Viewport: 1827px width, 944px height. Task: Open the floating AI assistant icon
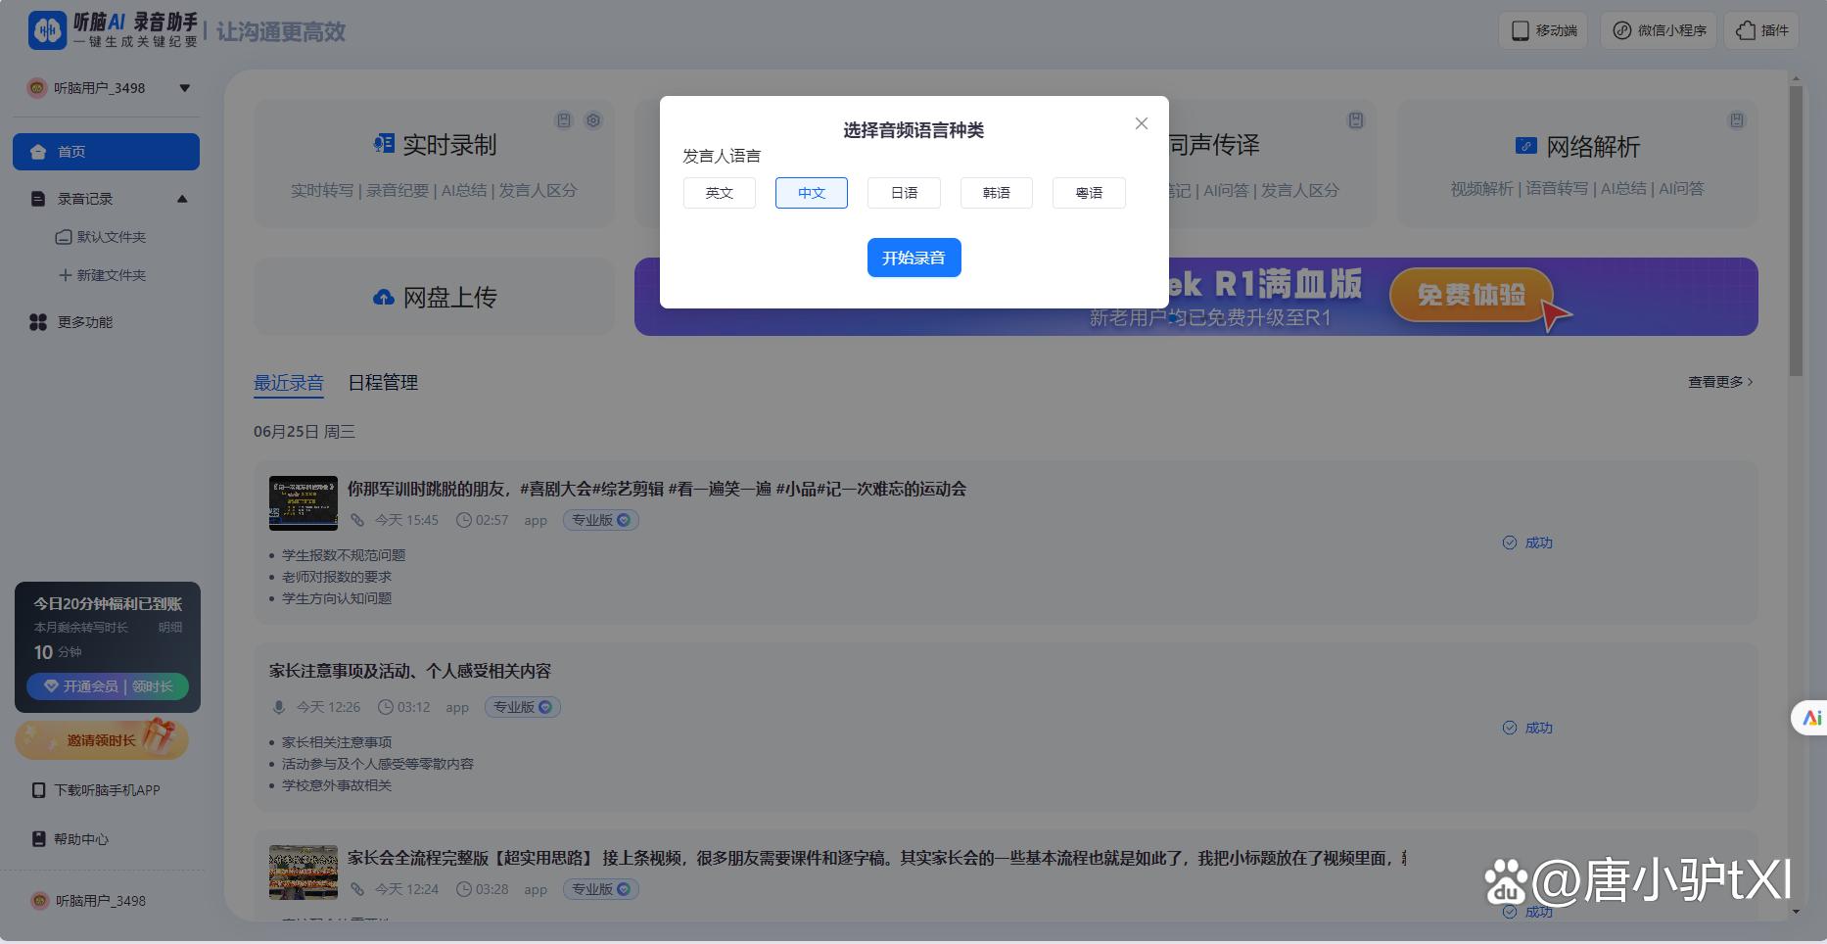click(1810, 718)
